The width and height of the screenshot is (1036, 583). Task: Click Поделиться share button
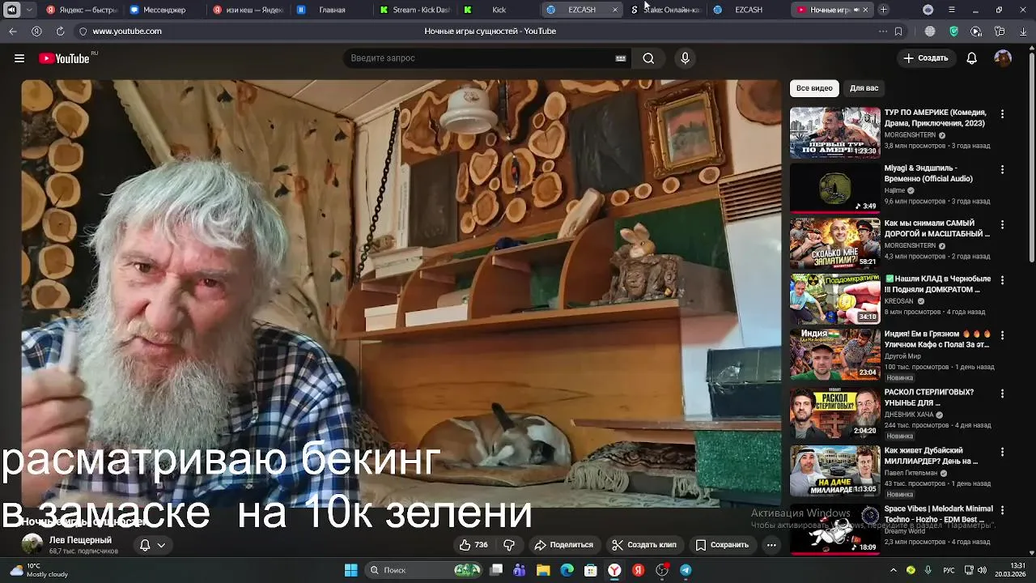tap(563, 545)
